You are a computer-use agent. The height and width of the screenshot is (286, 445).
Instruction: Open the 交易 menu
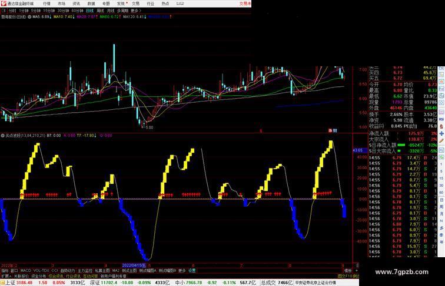tap(135, 4)
